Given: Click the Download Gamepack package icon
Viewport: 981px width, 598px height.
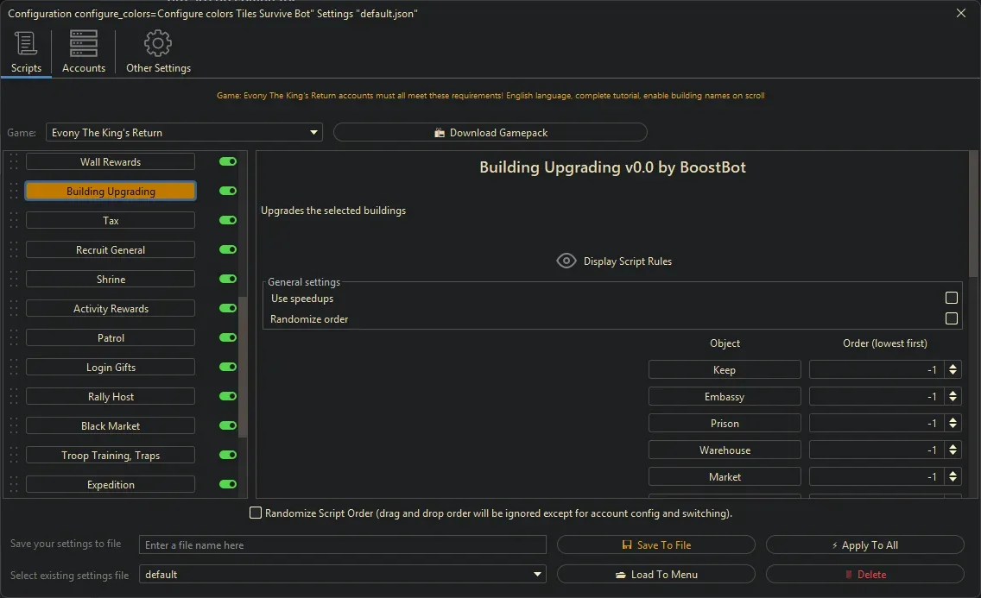Looking at the screenshot, I should 440,132.
